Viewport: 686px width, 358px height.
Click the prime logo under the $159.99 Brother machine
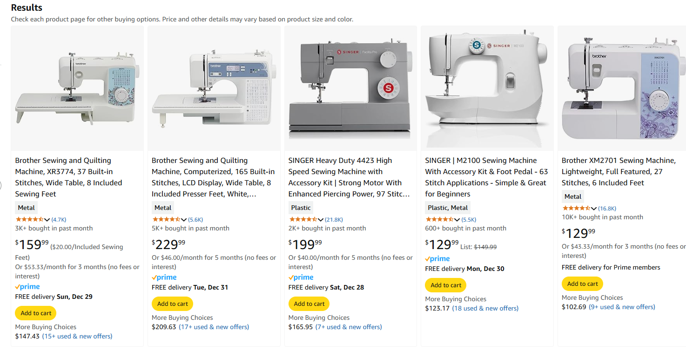(27, 287)
